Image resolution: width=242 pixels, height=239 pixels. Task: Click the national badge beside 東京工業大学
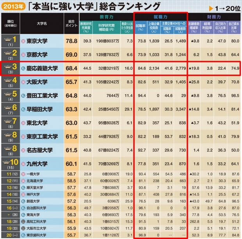point(23,136)
